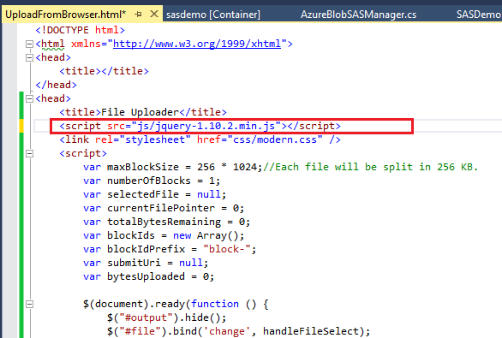Open the SASDemo tab on the right
Viewport: 502px width, 338px height.
479,15
